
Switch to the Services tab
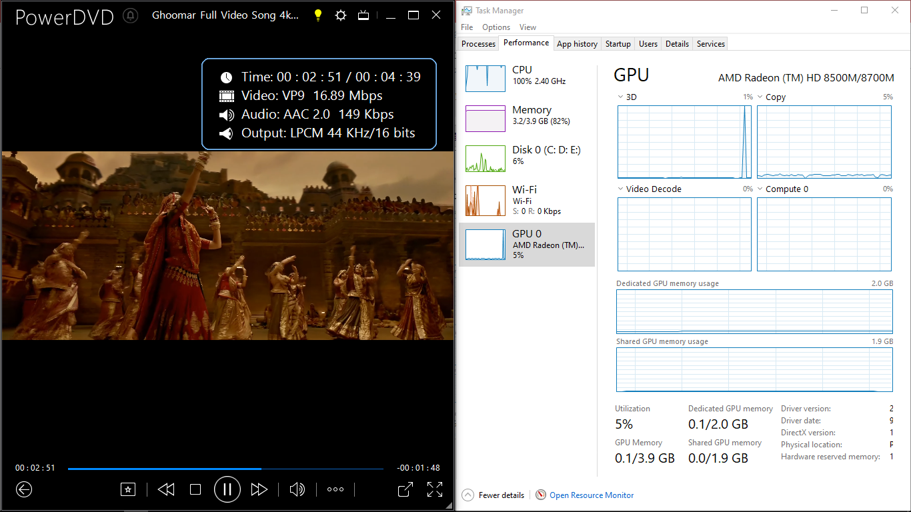pos(711,44)
